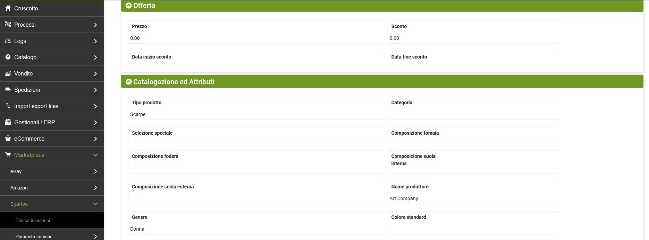The height and width of the screenshot is (240, 649).
Task: Expand the eBay submenu arrow
Action: click(95, 171)
